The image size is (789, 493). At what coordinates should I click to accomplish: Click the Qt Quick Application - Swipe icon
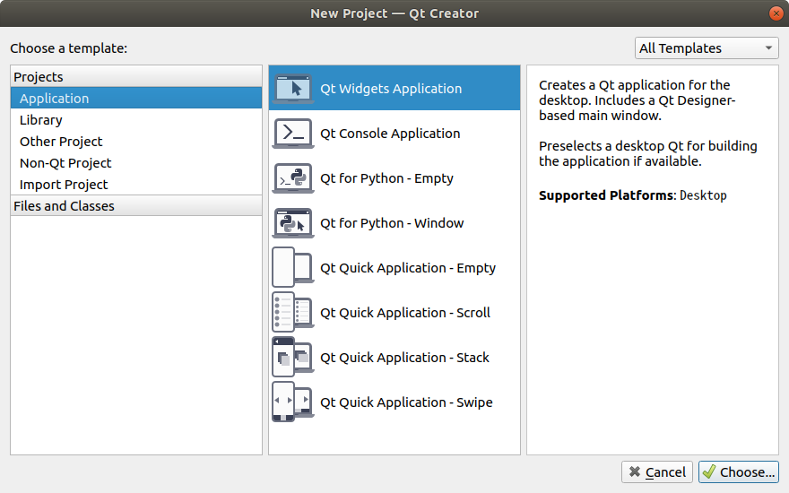[292, 402]
